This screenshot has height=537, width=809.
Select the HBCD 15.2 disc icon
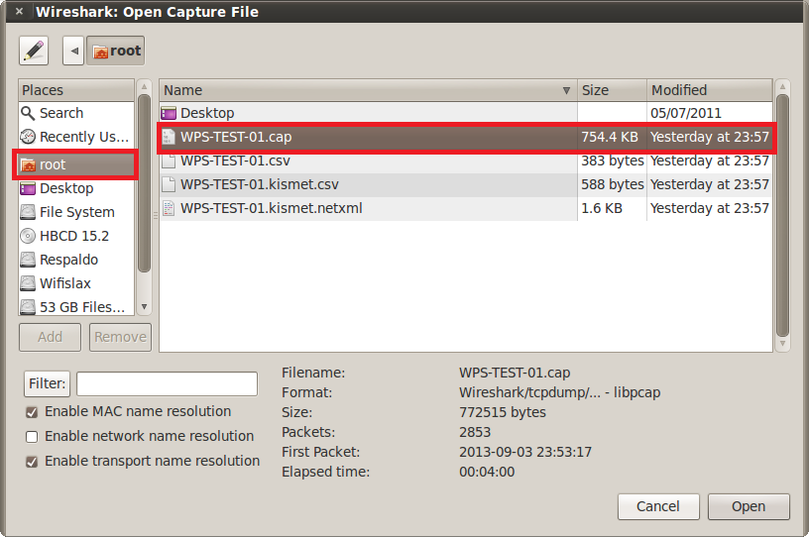click(x=28, y=236)
